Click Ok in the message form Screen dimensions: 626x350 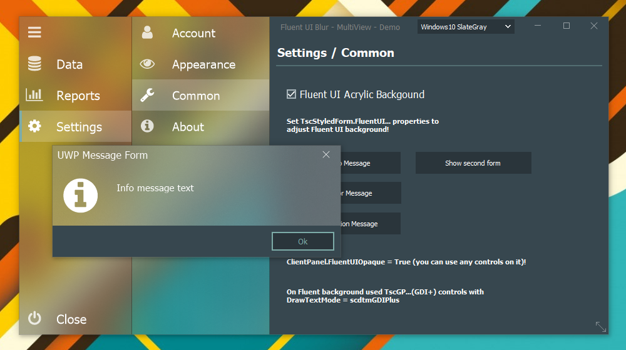(303, 241)
